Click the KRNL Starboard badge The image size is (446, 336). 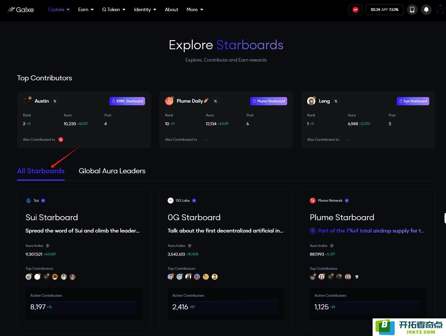pos(127,101)
